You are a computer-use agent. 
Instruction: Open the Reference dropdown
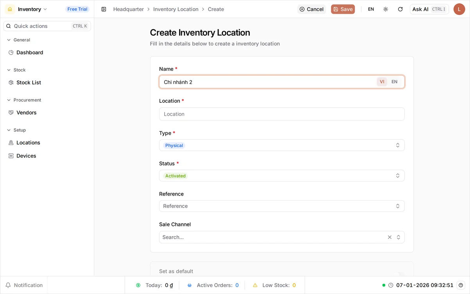tap(282, 206)
